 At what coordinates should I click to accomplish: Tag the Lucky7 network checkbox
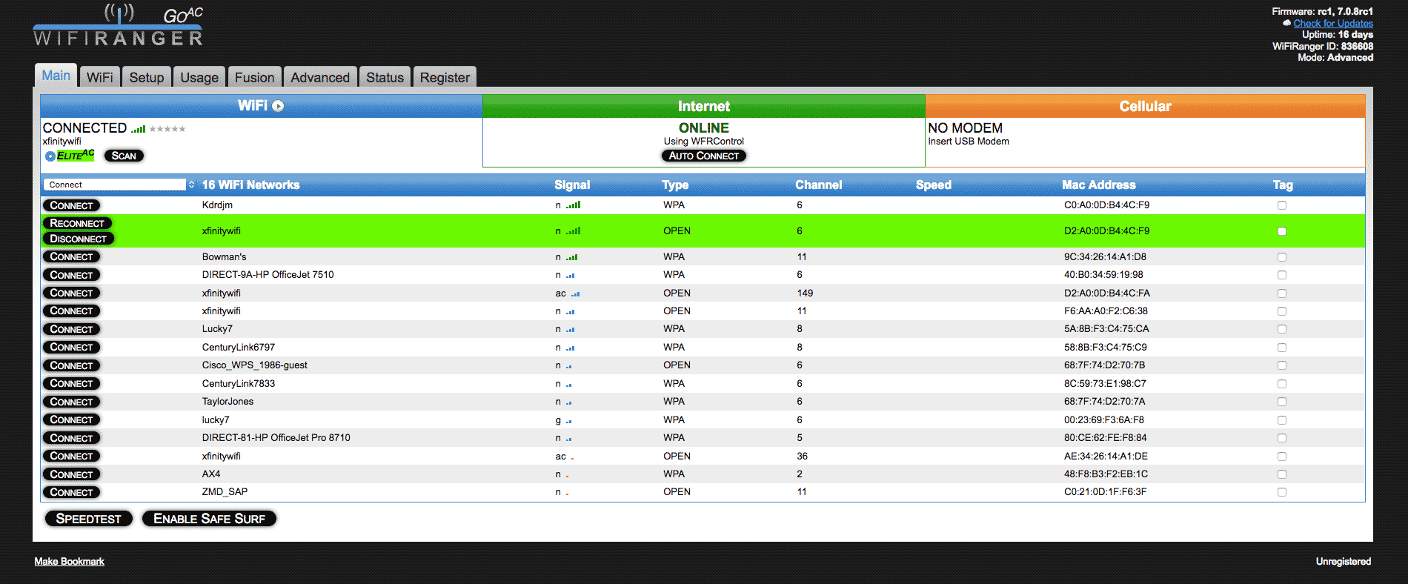[1282, 329]
